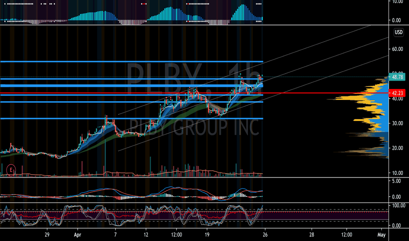Click the 'Apr' date axis label
This screenshot has height=241, width=409.
(x=78, y=235)
